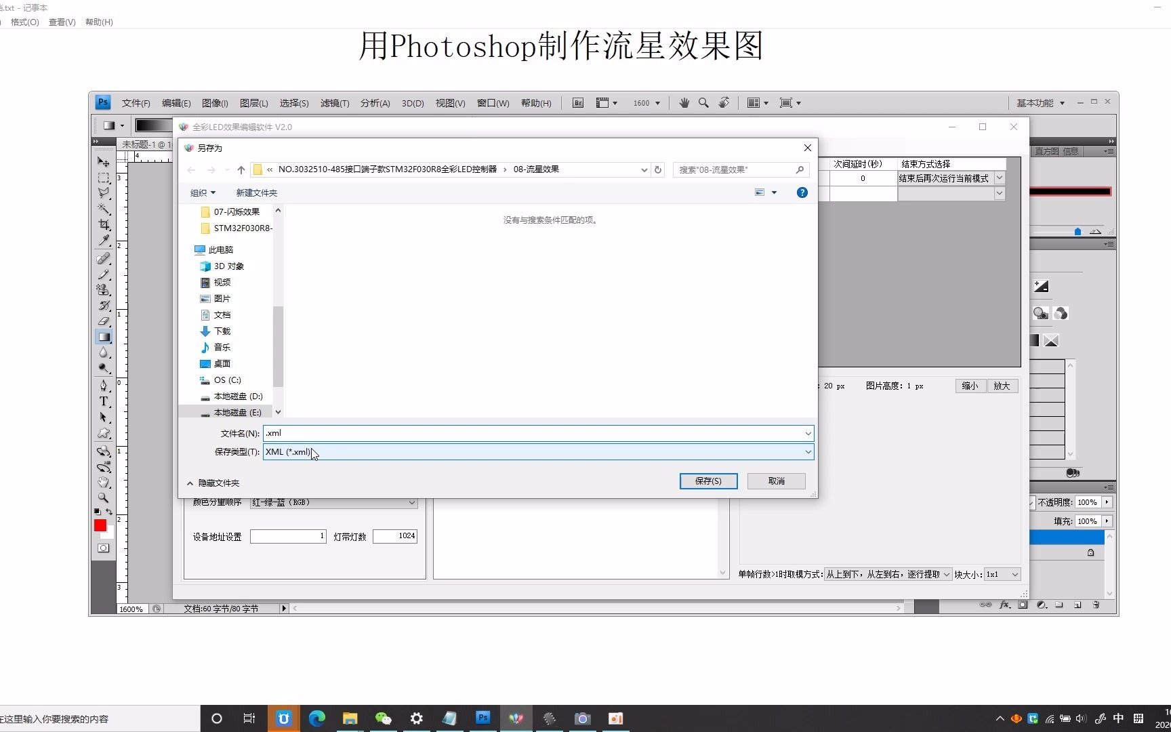Select the Magic Wand tool
The width and height of the screenshot is (1171, 732).
click(x=103, y=209)
